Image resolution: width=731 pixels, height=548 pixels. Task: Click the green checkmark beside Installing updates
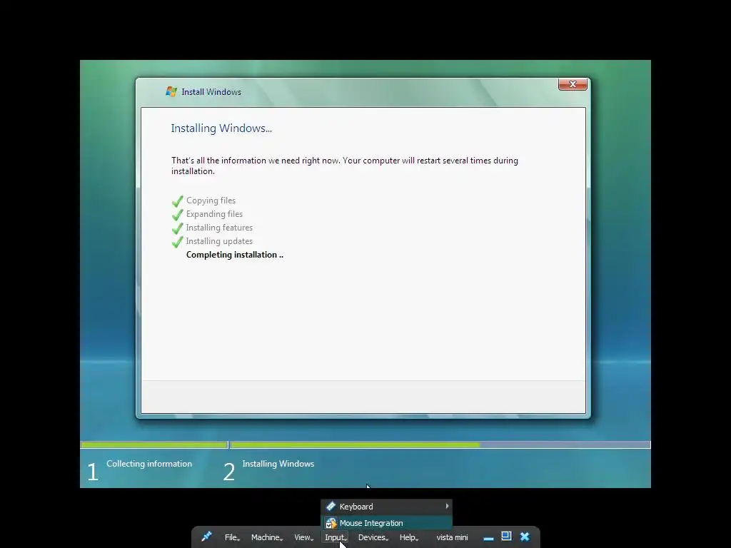(x=177, y=242)
